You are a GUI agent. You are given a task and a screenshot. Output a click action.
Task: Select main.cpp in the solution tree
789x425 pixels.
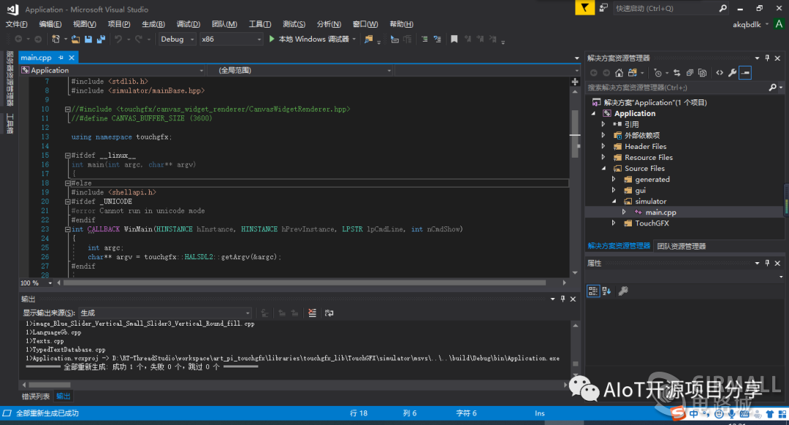pos(660,212)
